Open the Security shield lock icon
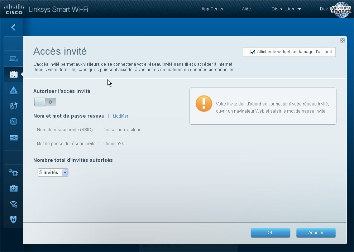The image size is (354, 252). (x=14, y=219)
